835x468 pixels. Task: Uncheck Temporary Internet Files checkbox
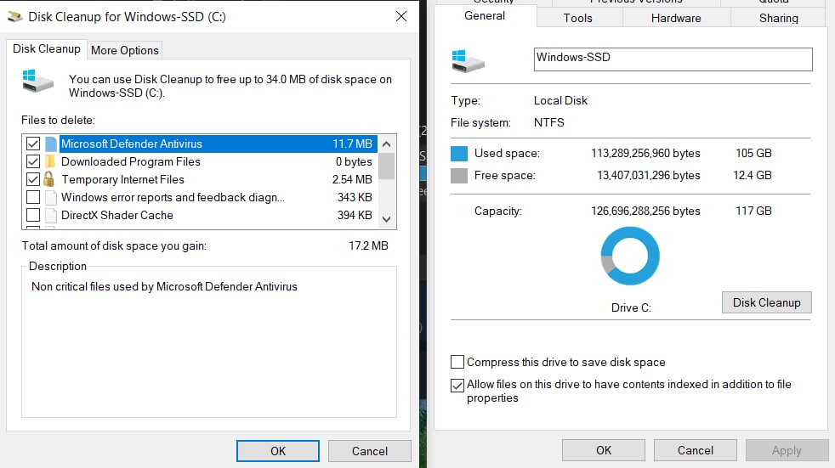point(33,179)
